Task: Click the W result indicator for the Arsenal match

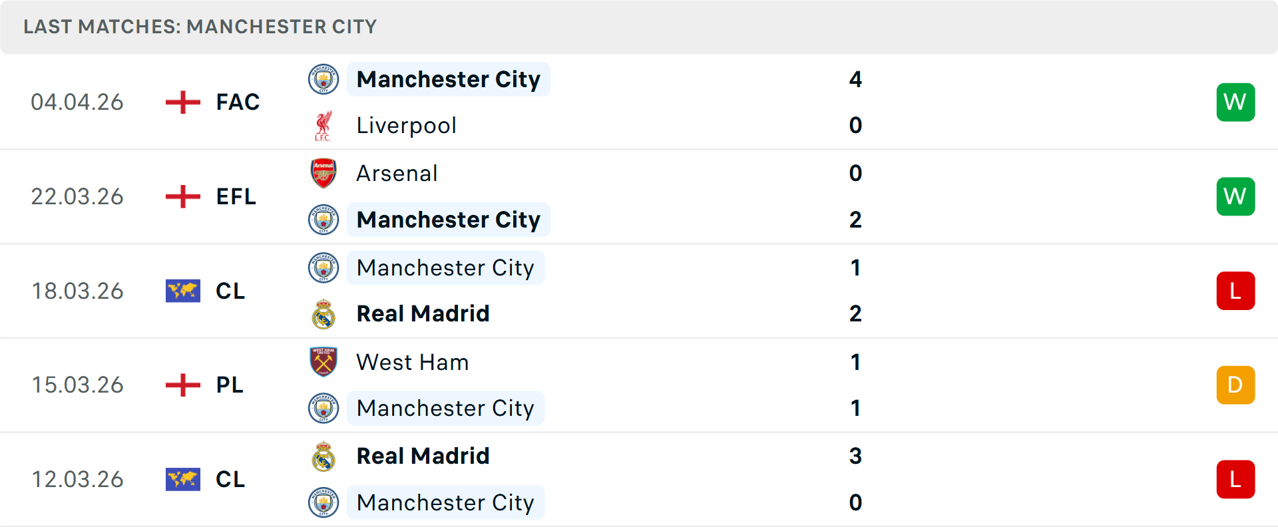Action: click(x=1235, y=196)
